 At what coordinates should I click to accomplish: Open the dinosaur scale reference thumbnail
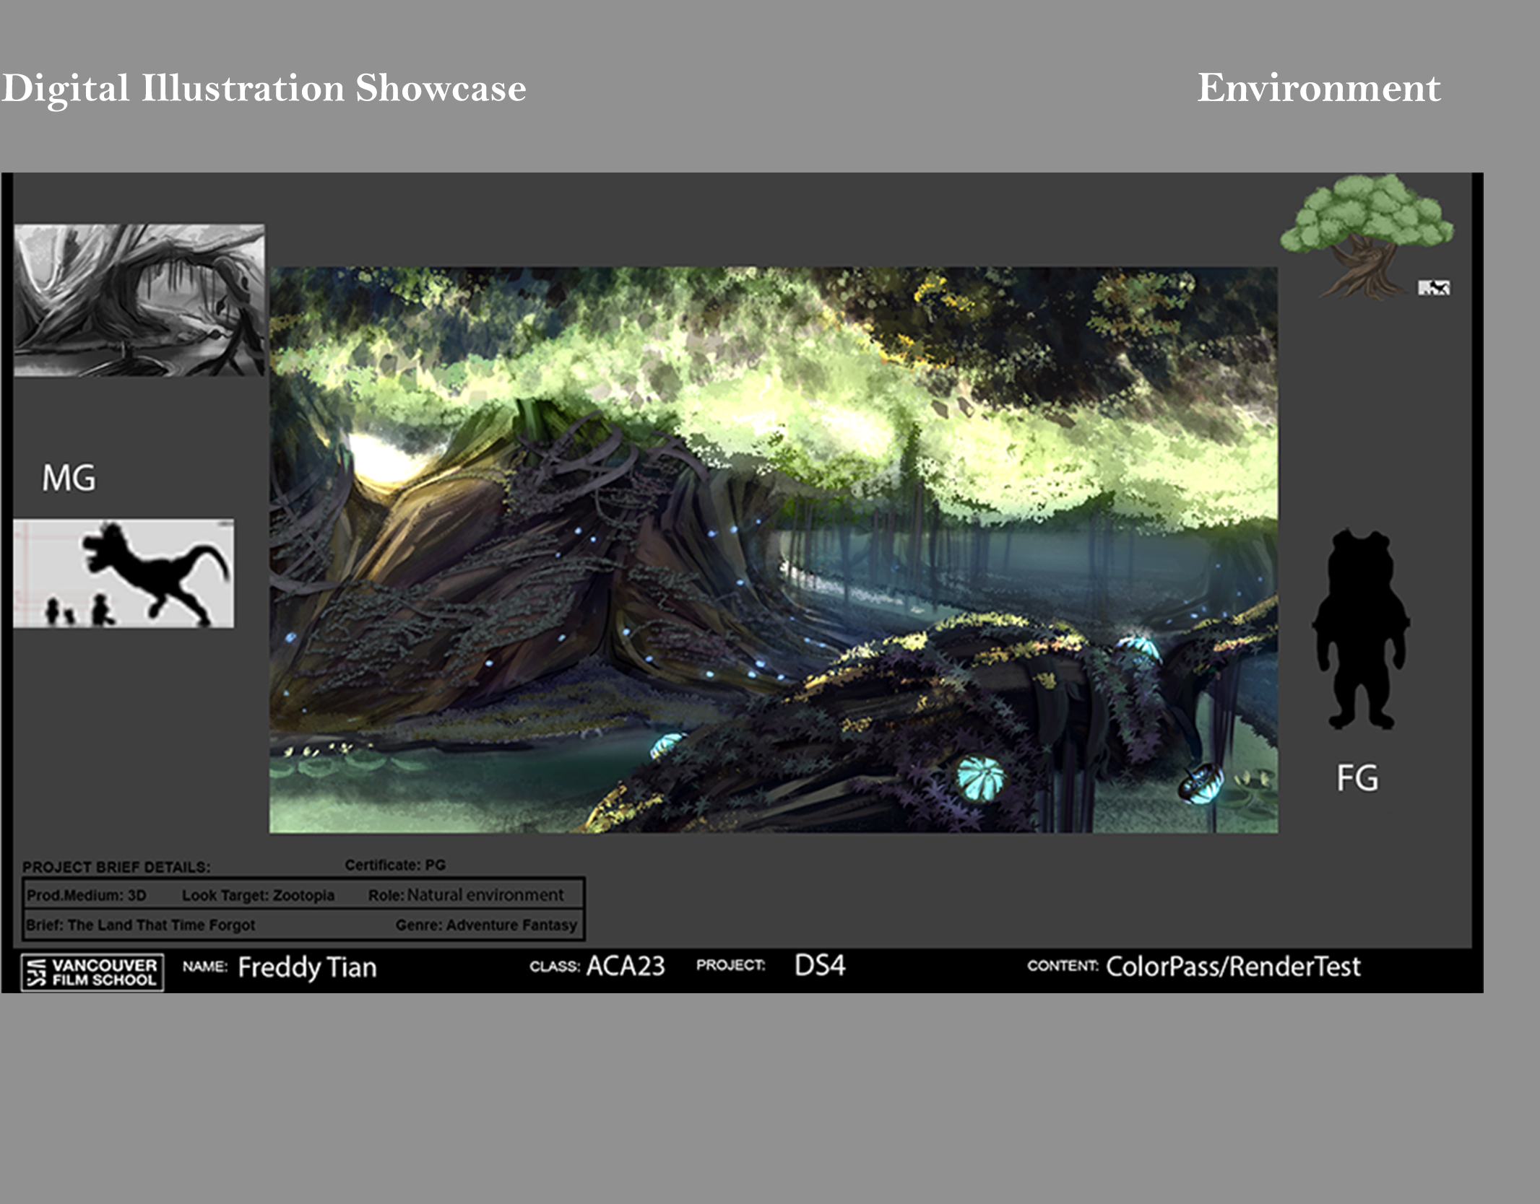click(x=124, y=574)
